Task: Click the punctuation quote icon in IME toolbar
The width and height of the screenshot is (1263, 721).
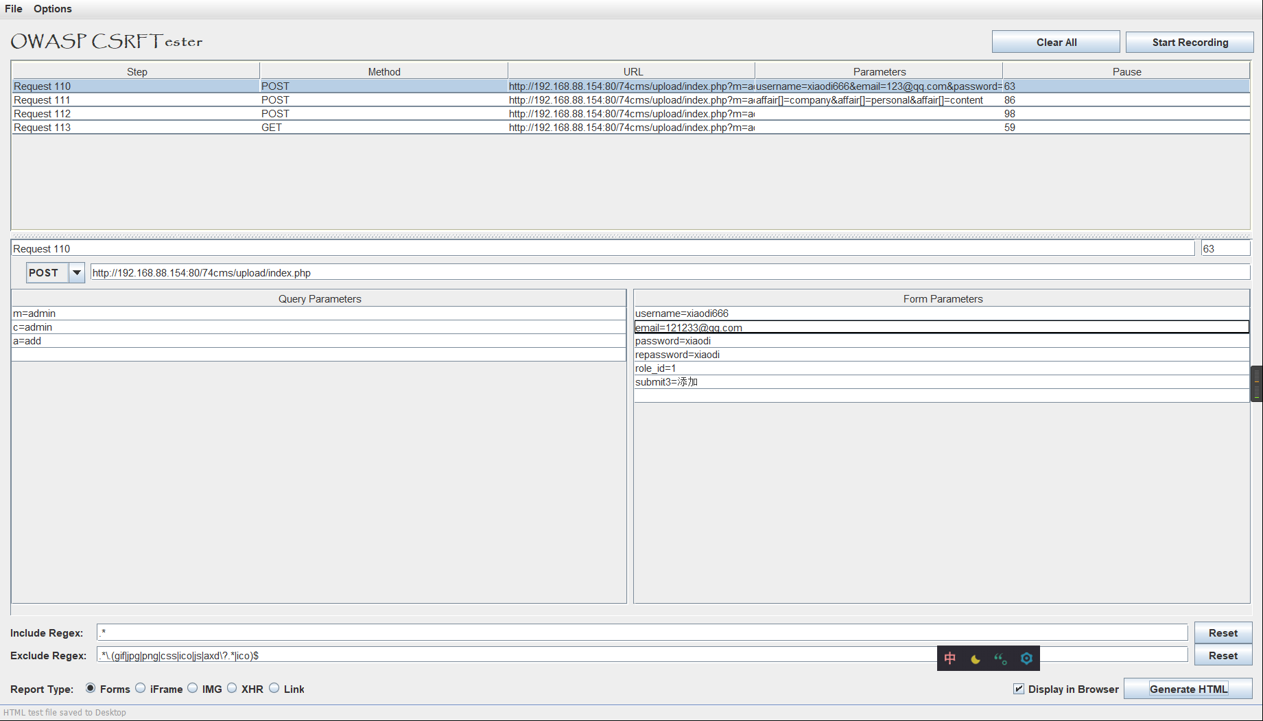Action: point(1000,659)
